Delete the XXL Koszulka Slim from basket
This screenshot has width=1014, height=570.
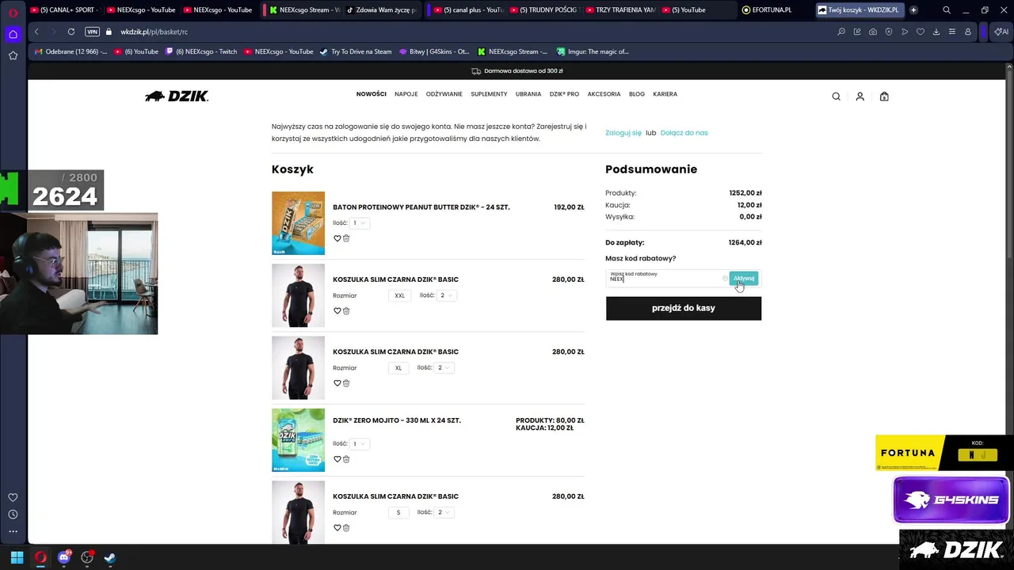coord(346,311)
